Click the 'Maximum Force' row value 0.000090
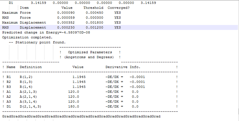This screenshot has height=121, width=239. click(66, 13)
